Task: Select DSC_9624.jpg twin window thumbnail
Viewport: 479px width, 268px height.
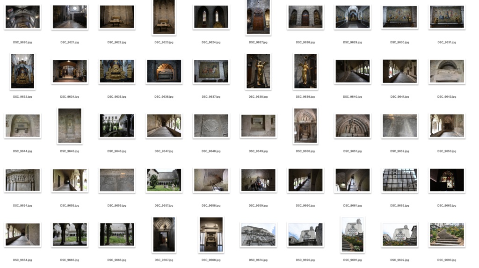Action: pyautogui.click(x=211, y=17)
